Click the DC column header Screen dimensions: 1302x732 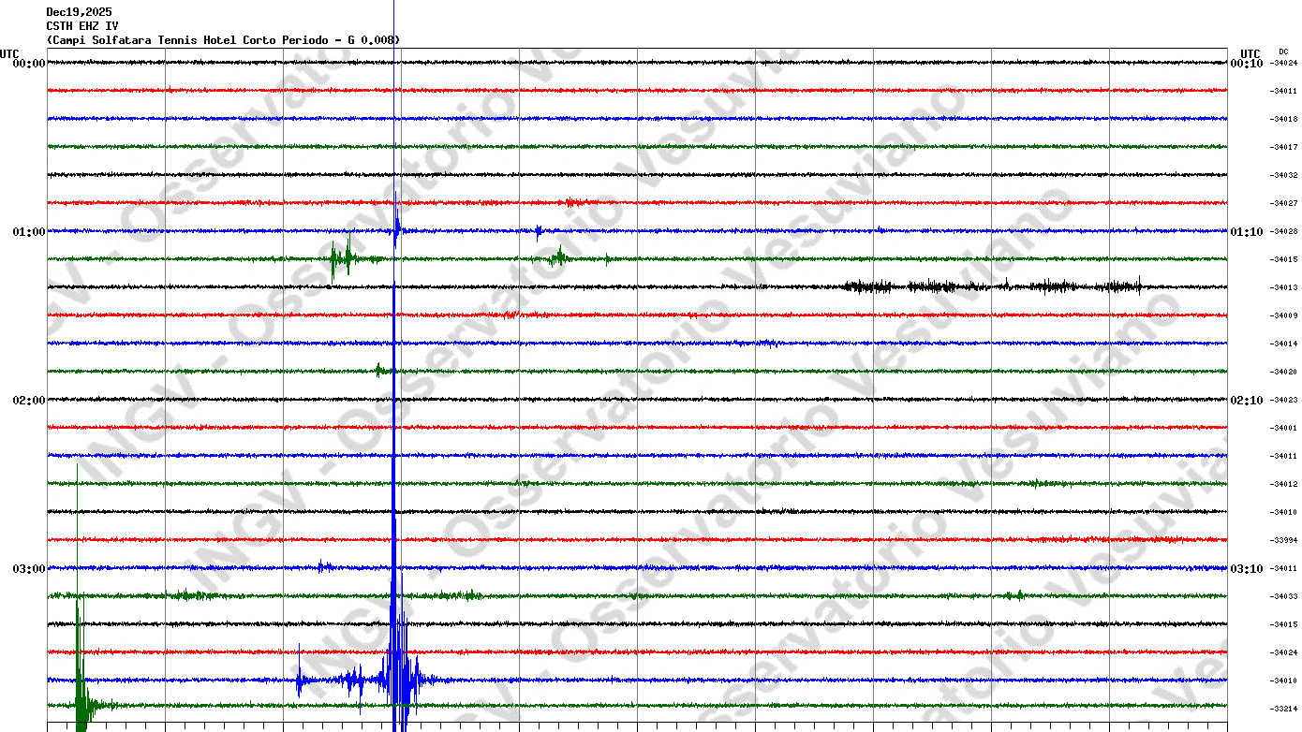[1283, 51]
